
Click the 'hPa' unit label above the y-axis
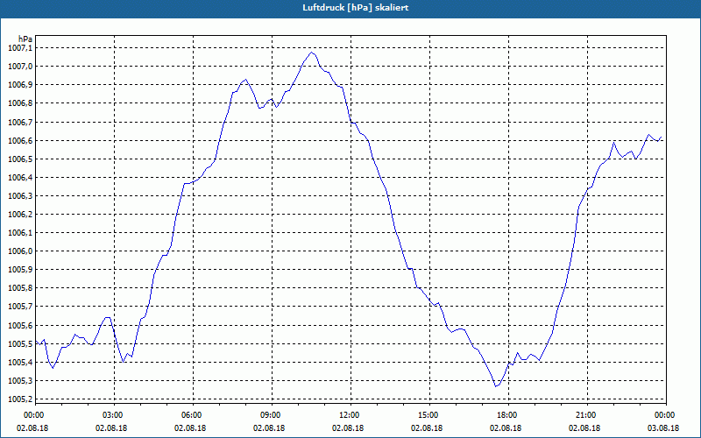(25, 39)
